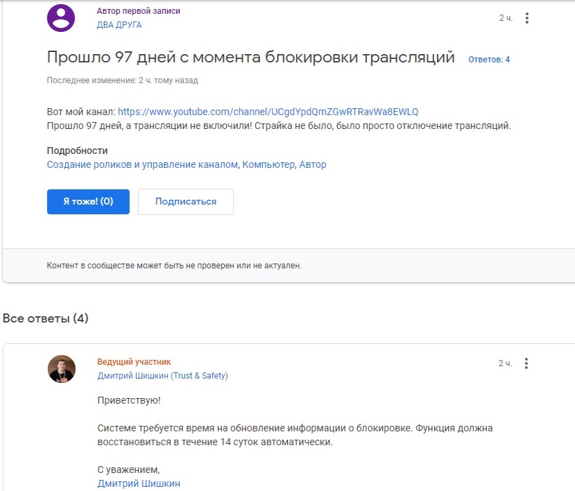This screenshot has width=575, height=491.
Task: Open the three-dot menu on Дмитрий Шишкин's reply
Action: tap(527, 363)
